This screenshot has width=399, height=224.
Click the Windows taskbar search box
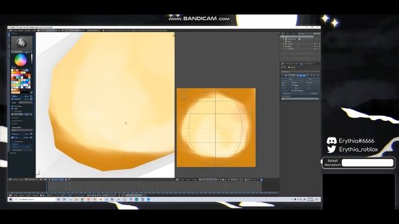tap(34, 199)
